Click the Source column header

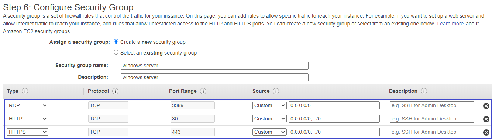[261, 91]
